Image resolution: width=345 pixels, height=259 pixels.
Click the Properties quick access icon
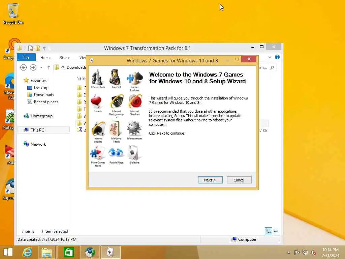[x=31, y=48]
